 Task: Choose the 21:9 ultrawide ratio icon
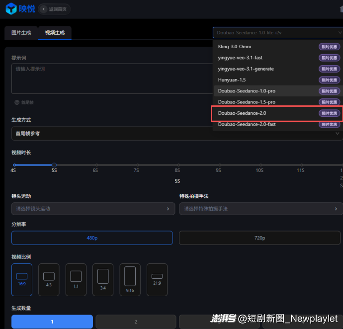(157, 276)
